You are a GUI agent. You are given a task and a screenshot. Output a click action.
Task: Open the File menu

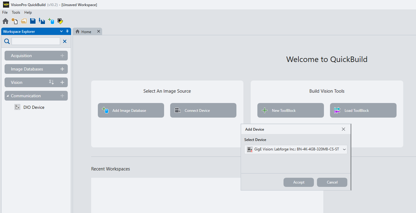(x=5, y=12)
